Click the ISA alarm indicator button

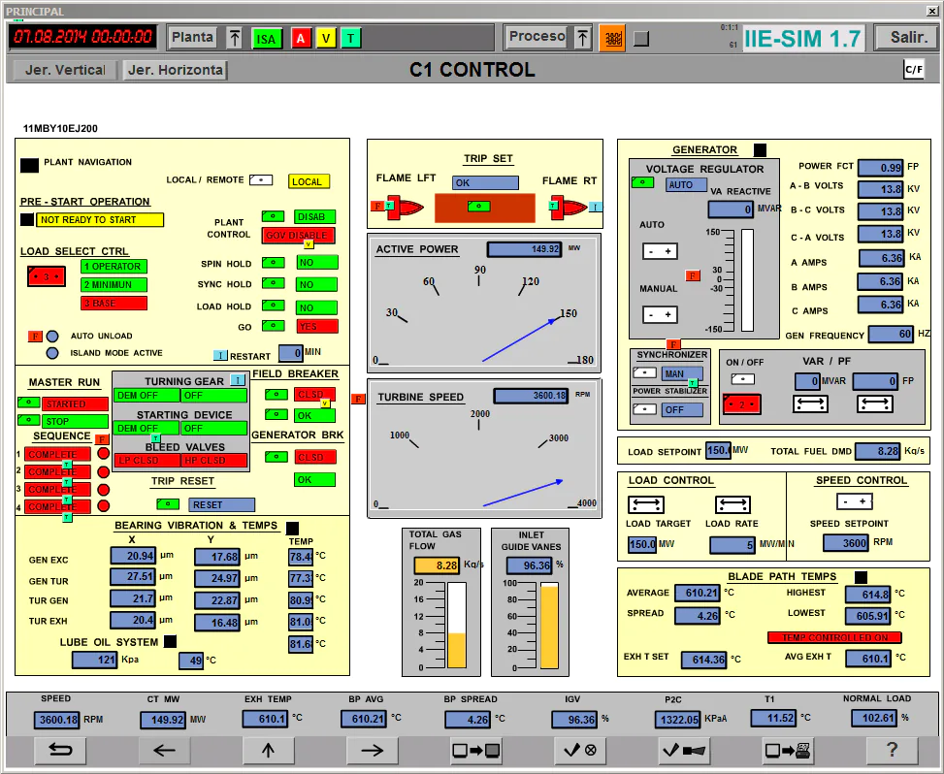click(x=266, y=39)
